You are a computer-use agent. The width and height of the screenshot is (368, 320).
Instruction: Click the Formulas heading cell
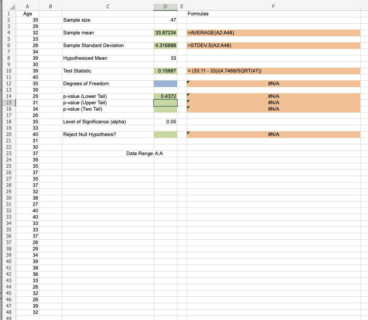(x=273, y=13)
